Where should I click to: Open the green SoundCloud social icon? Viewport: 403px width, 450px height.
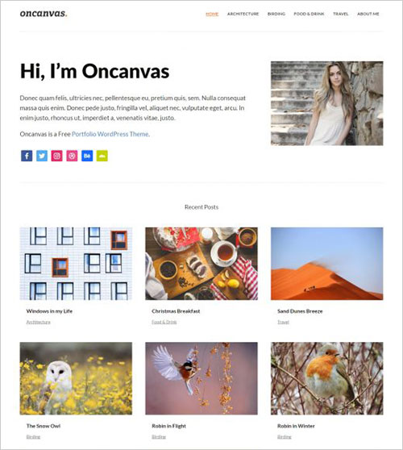(102, 156)
